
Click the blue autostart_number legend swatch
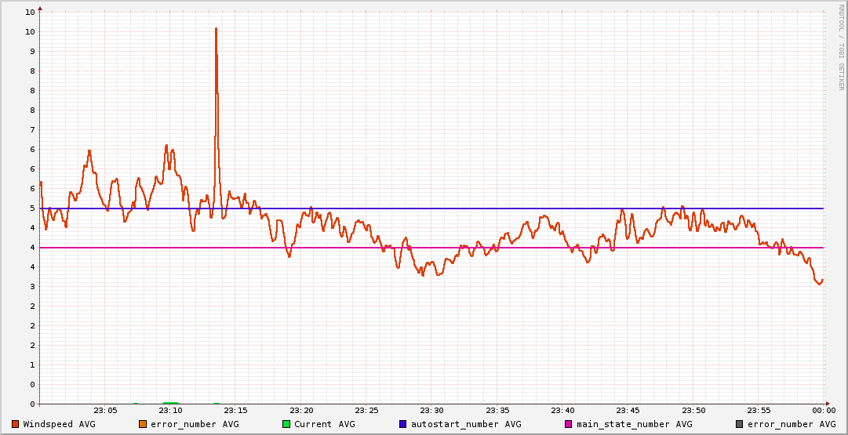[403, 424]
